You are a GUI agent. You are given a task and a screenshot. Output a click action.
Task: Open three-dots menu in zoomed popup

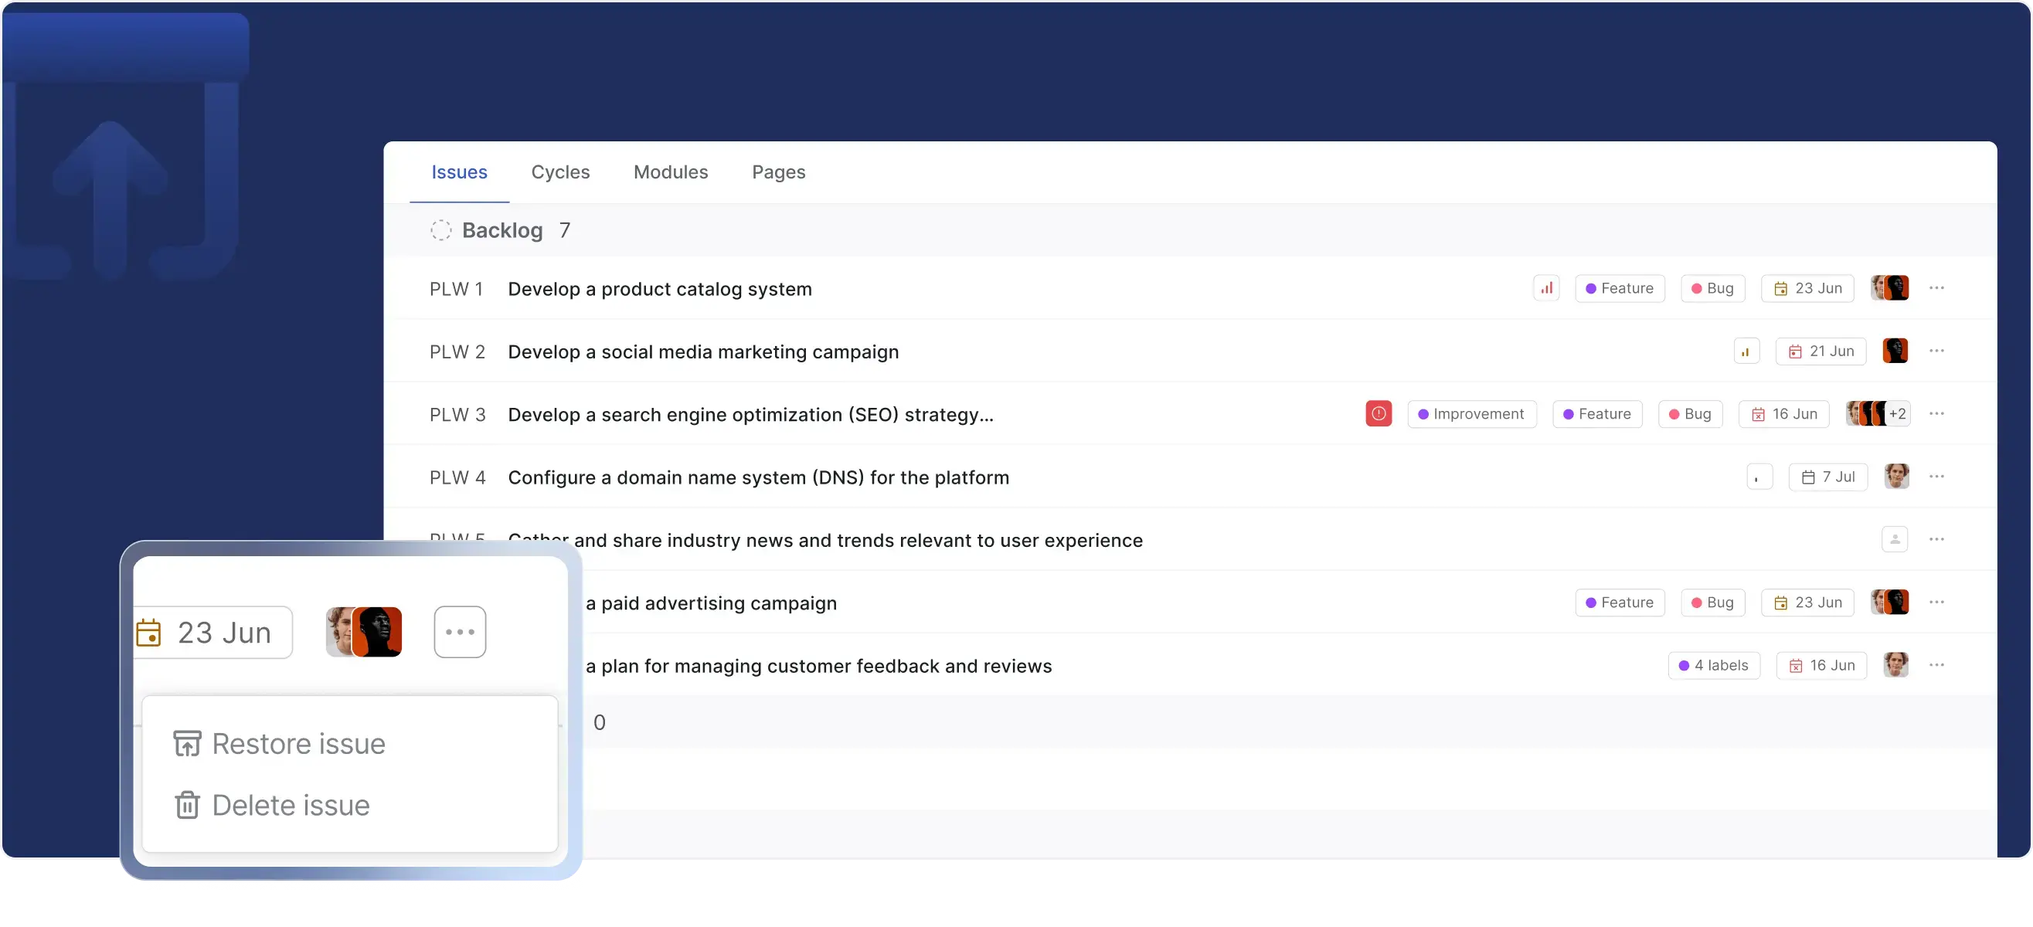(x=459, y=632)
